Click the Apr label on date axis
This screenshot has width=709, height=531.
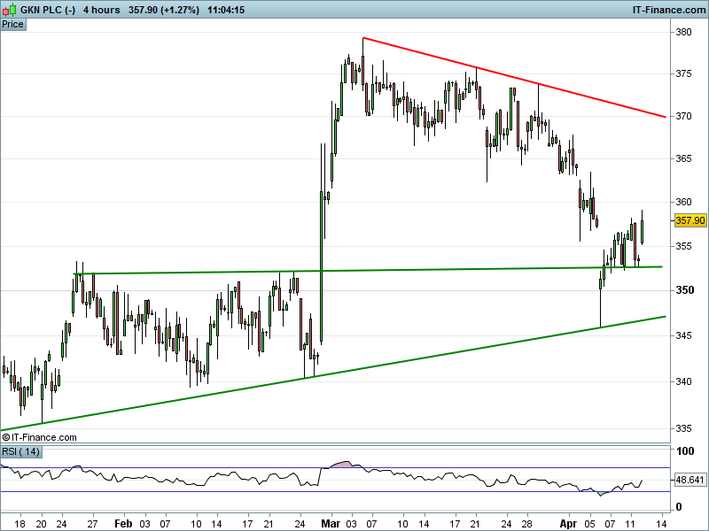[x=568, y=524]
